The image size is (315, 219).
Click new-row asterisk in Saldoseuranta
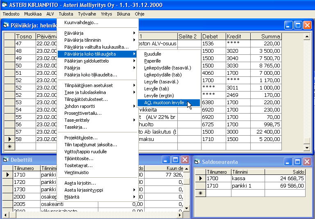click(x=200, y=193)
